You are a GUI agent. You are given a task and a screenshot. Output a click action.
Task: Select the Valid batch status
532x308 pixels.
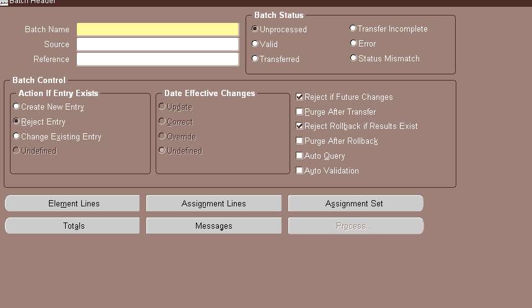click(255, 44)
